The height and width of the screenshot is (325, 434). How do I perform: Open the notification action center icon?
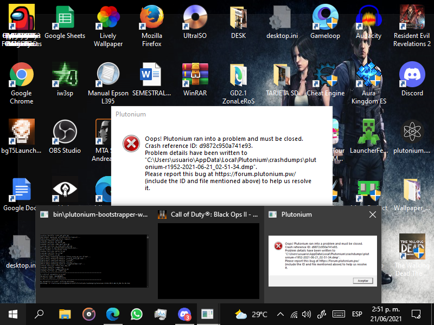[416, 314]
